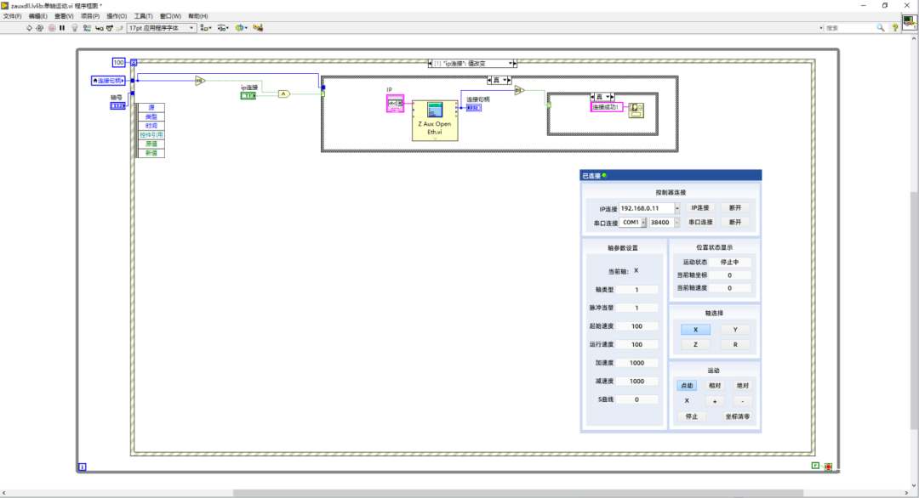Select the X axis in 轴选择 panel
The width and height of the screenshot is (919, 498).
coord(694,329)
